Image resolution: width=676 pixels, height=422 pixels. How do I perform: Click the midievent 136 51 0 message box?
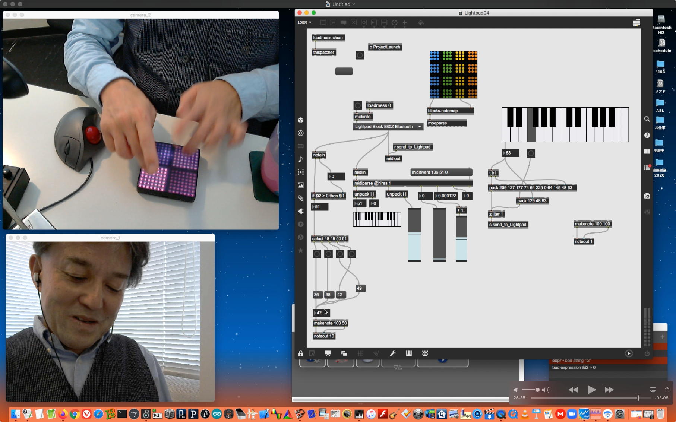click(x=441, y=172)
